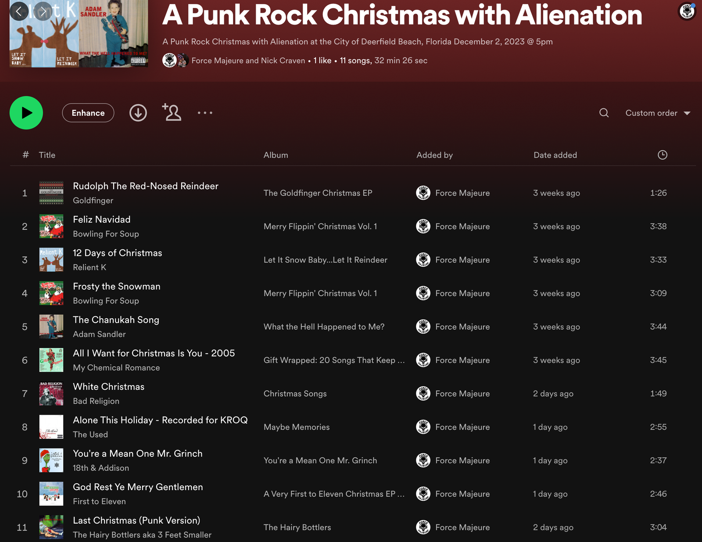Sort tracks by the Album column header

click(276, 155)
